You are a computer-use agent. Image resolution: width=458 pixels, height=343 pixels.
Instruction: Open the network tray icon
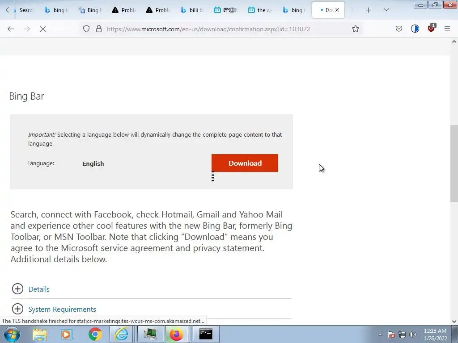click(x=402, y=335)
